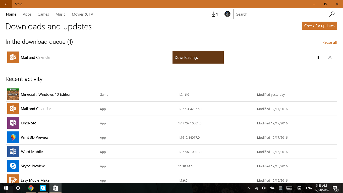The height and width of the screenshot is (193, 343).
Task: Open the touch keyboard tray icon
Action: coord(289,188)
